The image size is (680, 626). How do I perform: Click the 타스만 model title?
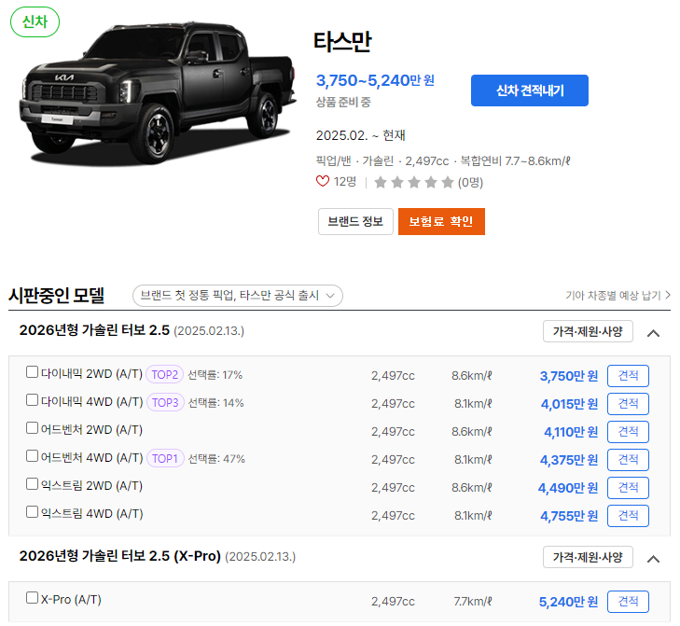[x=342, y=42]
